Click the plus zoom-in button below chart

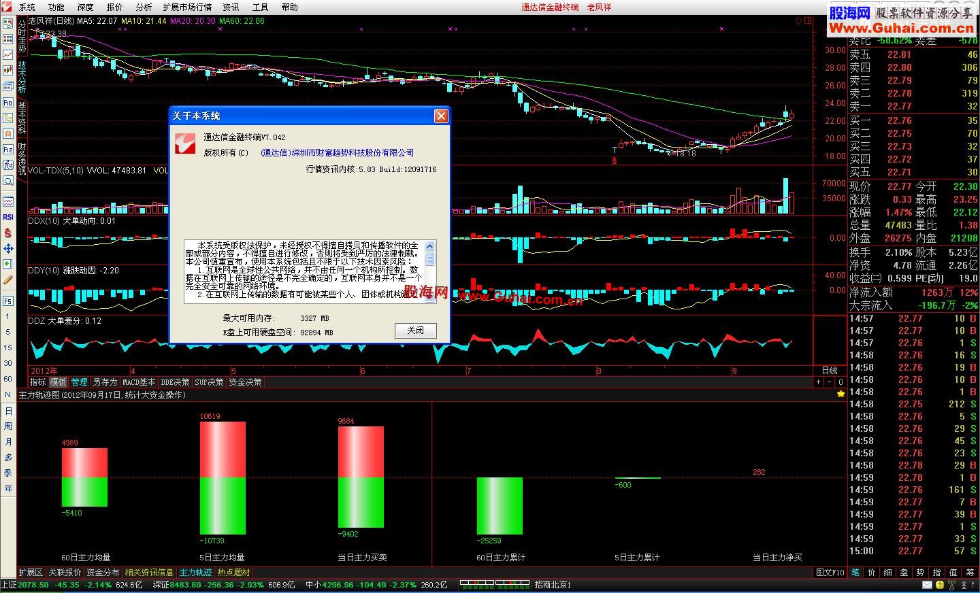[818, 382]
